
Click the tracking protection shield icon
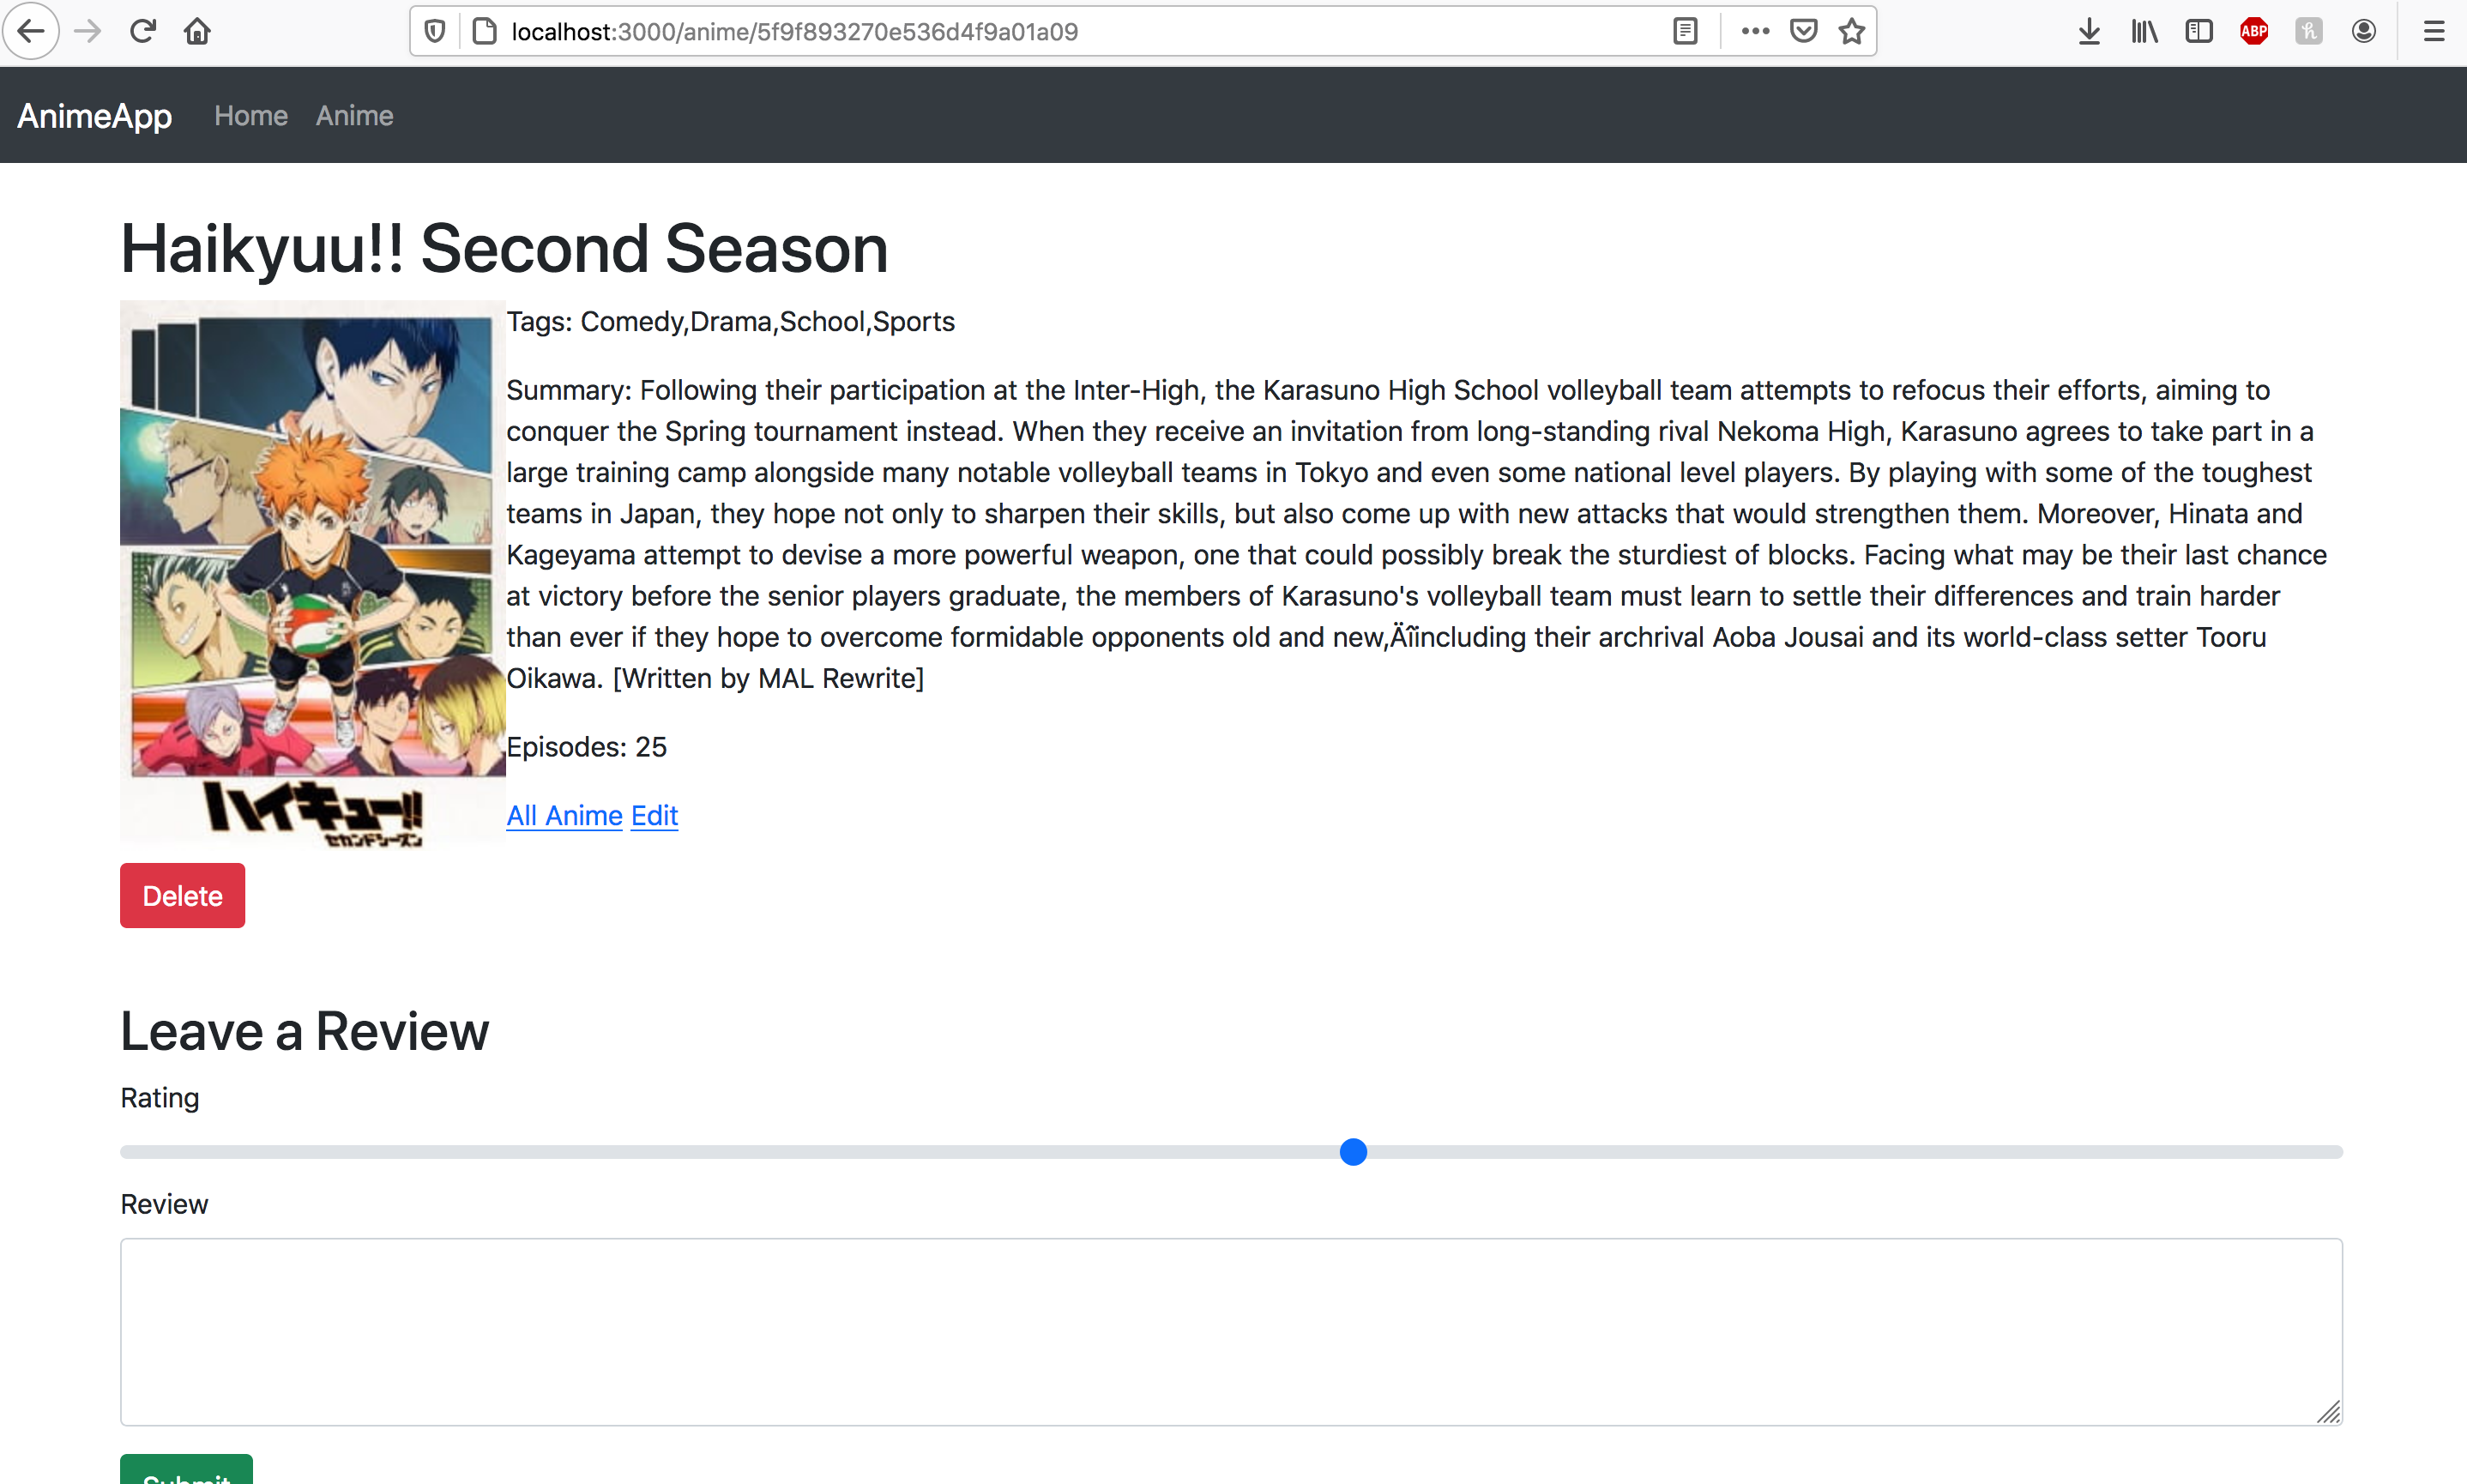[434, 31]
